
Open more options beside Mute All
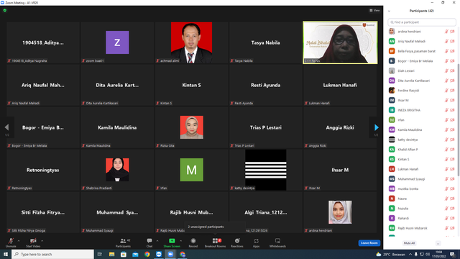[x=438, y=243]
